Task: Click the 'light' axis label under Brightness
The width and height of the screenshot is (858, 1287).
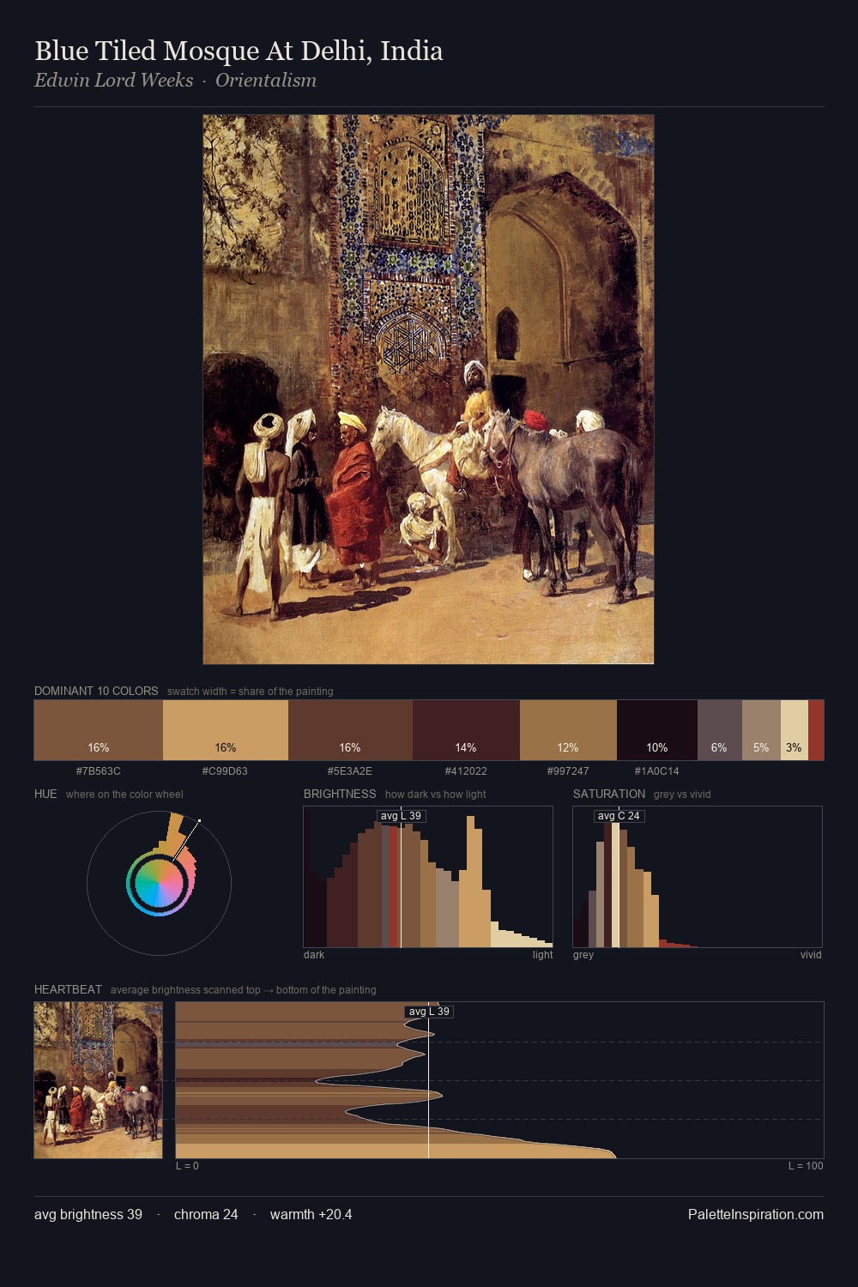Action: pyautogui.click(x=543, y=954)
